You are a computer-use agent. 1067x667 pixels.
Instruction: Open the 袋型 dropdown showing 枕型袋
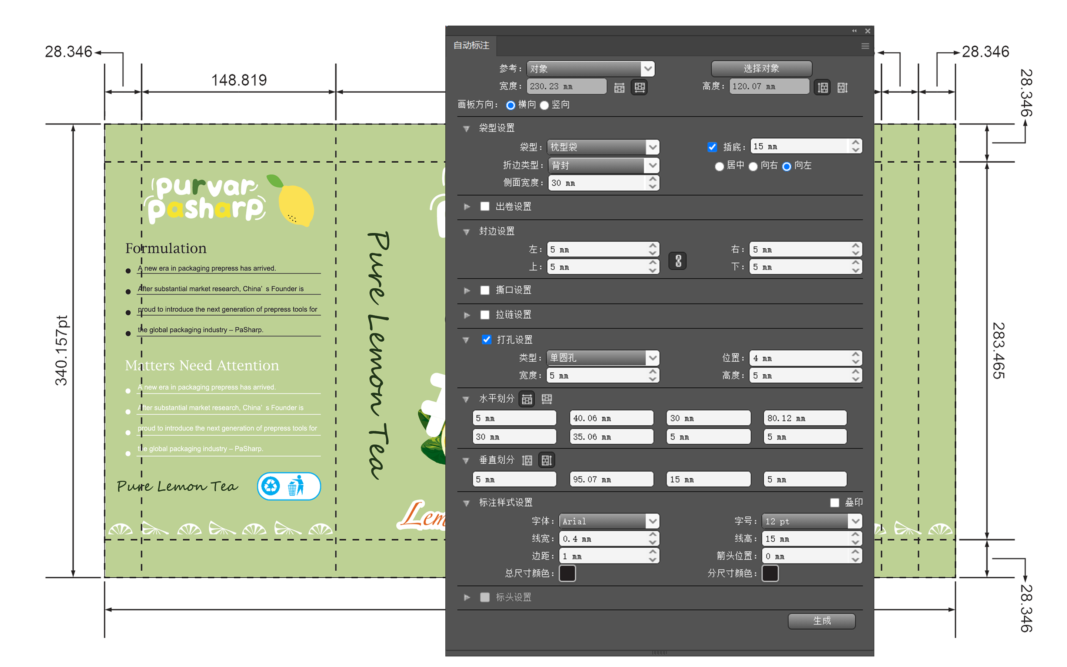pyautogui.click(x=603, y=147)
